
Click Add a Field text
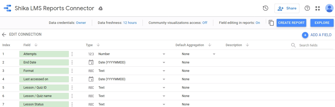[321, 35]
